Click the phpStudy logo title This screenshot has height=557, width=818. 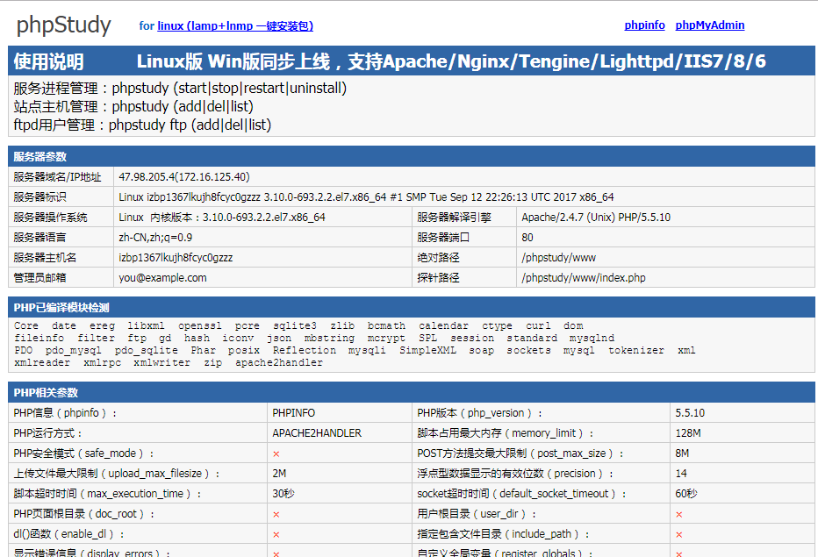point(64,25)
